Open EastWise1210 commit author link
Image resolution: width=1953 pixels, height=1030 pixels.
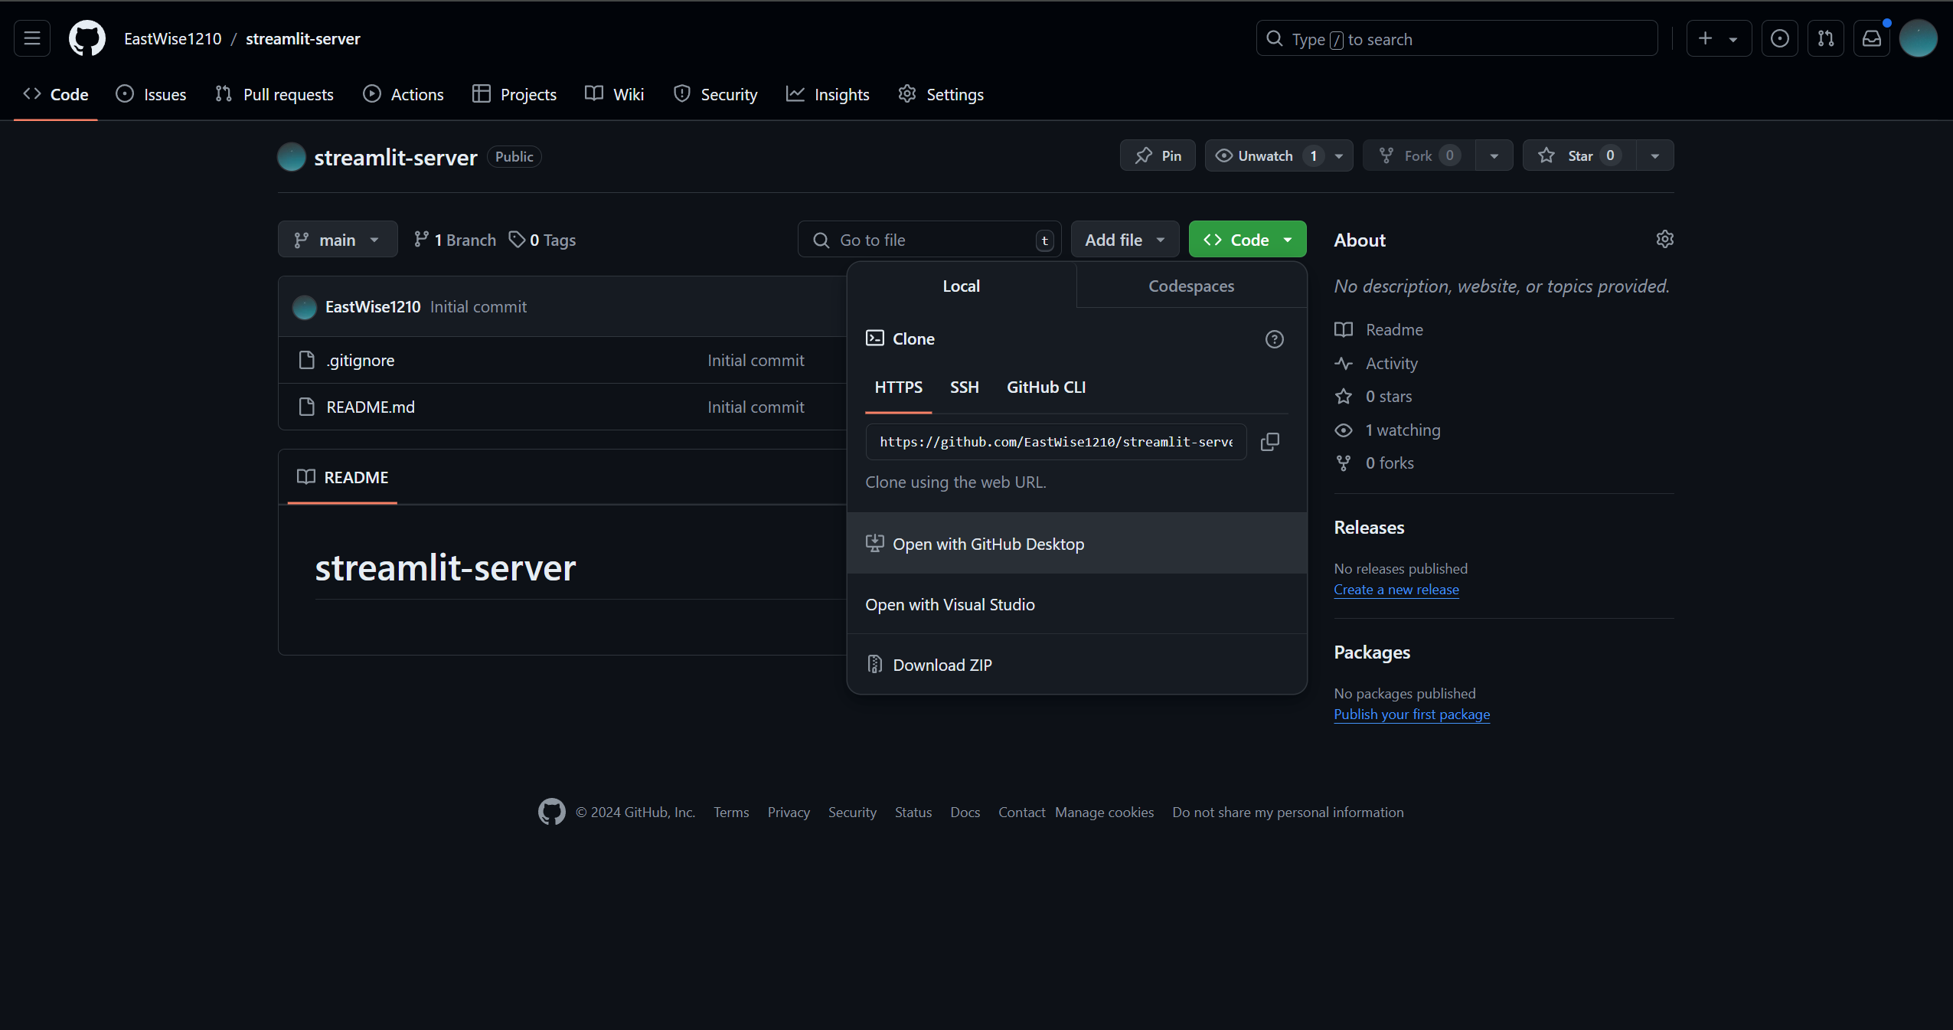click(x=373, y=306)
